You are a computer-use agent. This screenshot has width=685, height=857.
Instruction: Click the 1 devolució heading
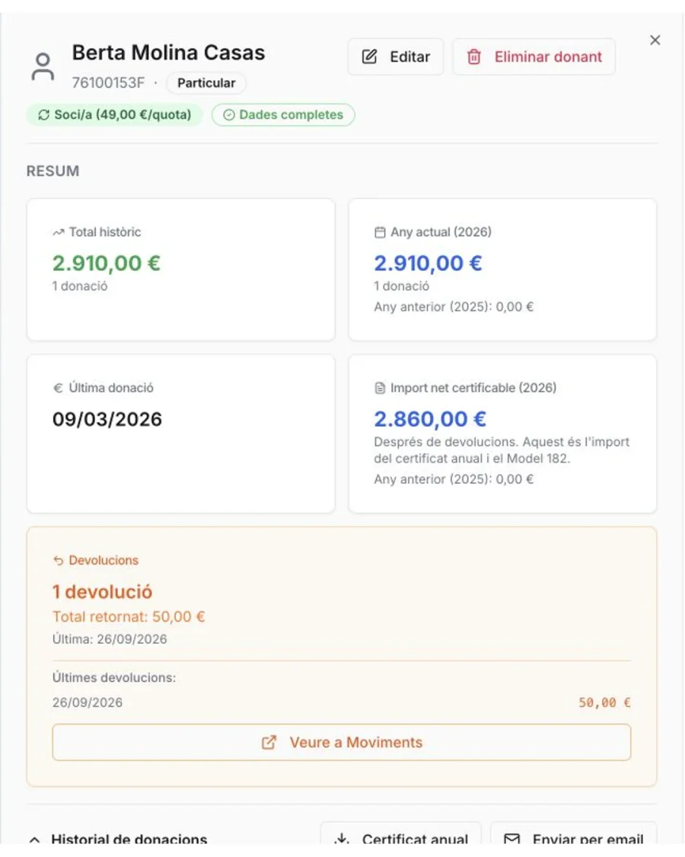[102, 591]
